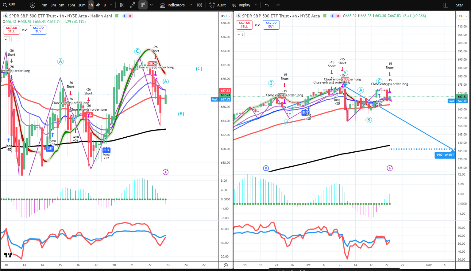Click the SPDR symbol logo on 4h chart

(x=238, y=16)
